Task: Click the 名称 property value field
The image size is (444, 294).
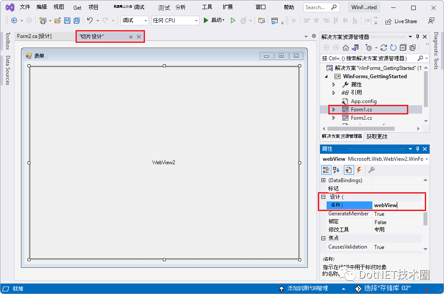Action: (x=398, y=205)
